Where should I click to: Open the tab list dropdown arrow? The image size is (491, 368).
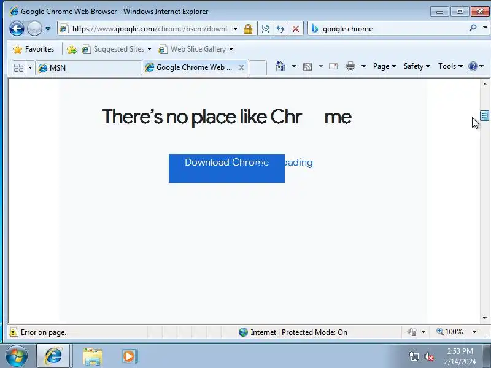click(x=30, y=67)
